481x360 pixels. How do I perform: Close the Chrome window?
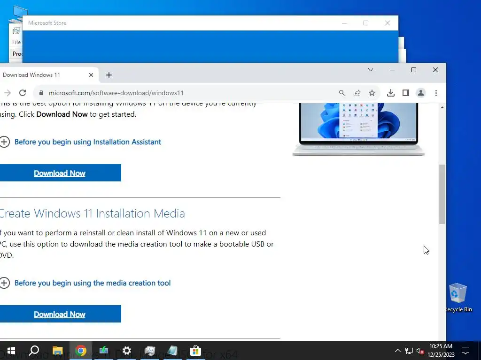tap(435, 70)
